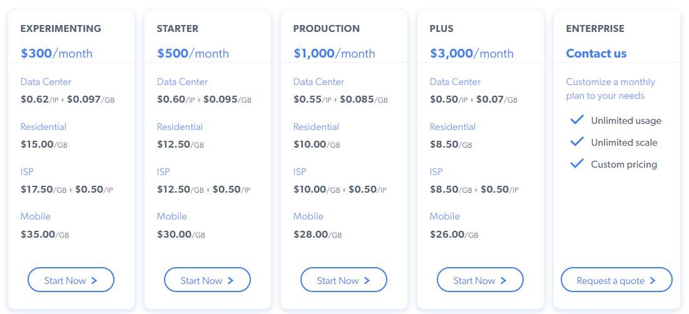The width and height of the screenshot is (689, 314).
Task: Click chevron arrow in Experimenting Start Now
Action: [94, 281]
